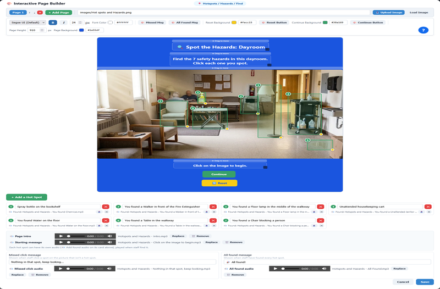This screenshot has width=440, height=289.
Task: Select the Page 1 tab
Action: click(x=18, y=13)
